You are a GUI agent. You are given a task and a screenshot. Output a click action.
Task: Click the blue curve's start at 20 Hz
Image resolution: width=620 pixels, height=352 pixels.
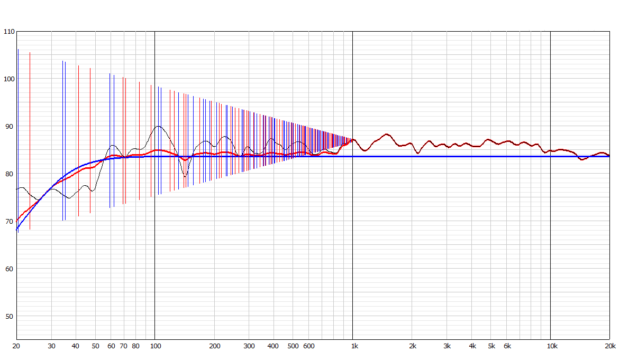coord(17,230)
